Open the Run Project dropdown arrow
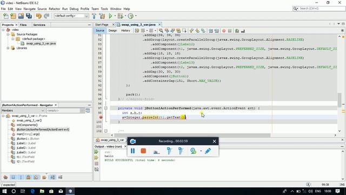This screenshot has width=346, height=195. 115,16
